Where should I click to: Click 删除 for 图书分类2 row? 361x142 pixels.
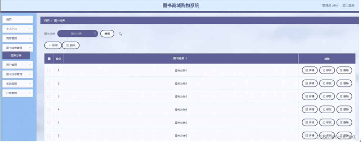click(x=344, y=84)
